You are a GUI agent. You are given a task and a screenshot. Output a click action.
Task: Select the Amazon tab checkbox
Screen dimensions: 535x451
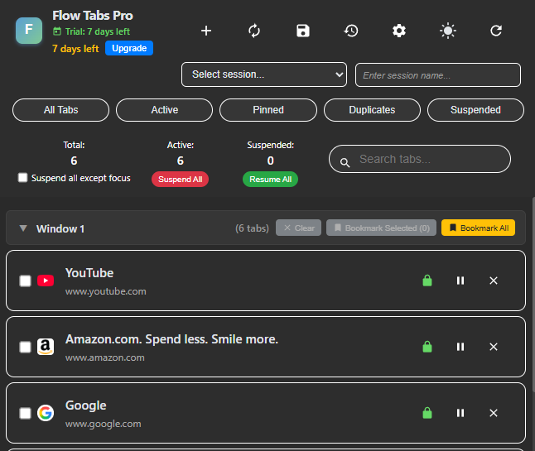26,347
